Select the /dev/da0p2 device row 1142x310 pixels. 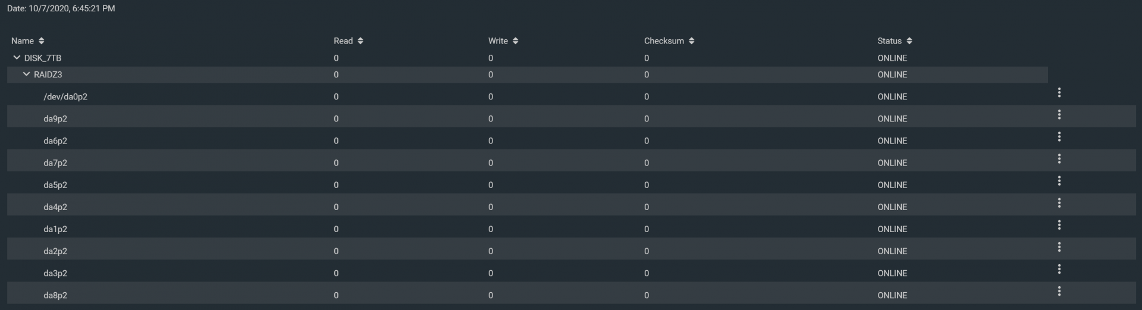(65, 97)
